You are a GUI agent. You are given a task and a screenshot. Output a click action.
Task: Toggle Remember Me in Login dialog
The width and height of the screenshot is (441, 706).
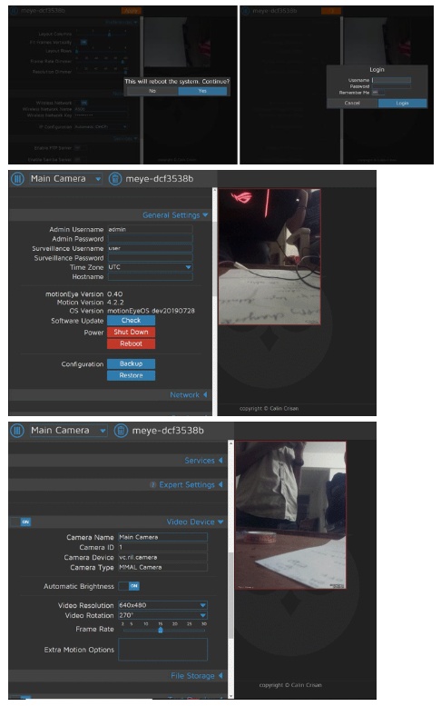pos(378,93)
